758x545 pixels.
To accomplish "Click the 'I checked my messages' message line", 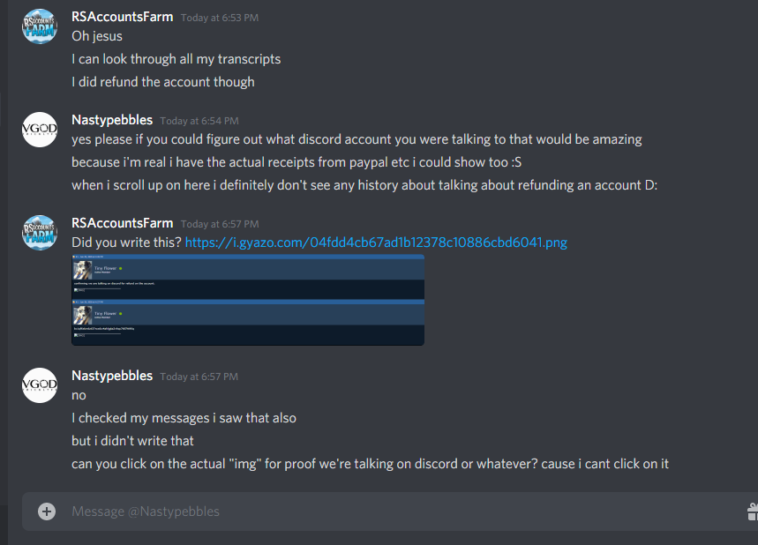I will [184, 418].
